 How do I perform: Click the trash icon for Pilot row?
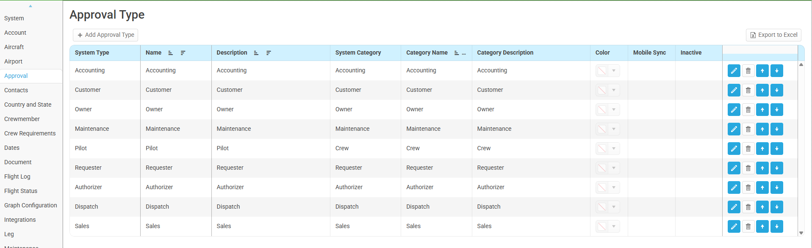748,149
